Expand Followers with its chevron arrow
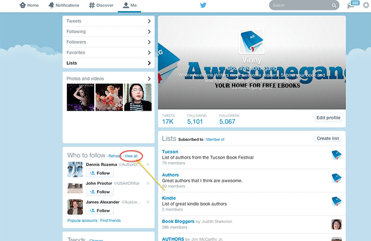This screenshot has height=241, width=371. (x=149, y=42)
